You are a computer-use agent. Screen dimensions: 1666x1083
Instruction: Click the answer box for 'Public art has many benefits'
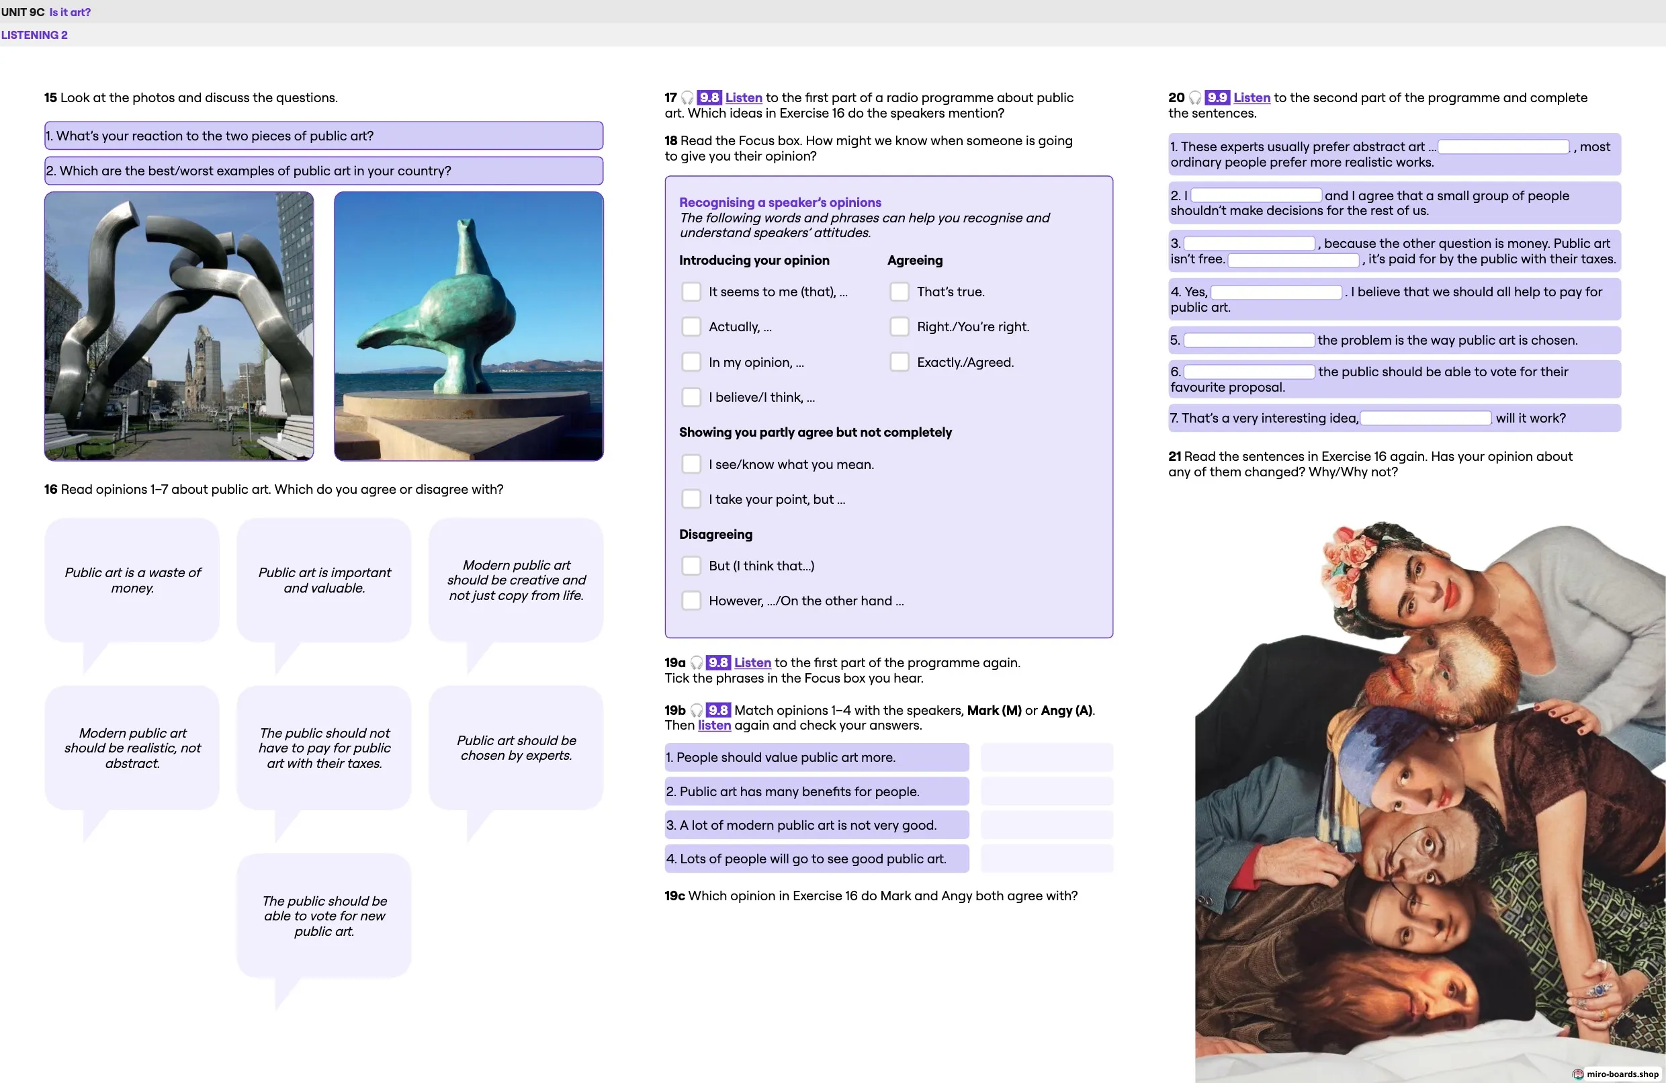(x=1047, y=791)
